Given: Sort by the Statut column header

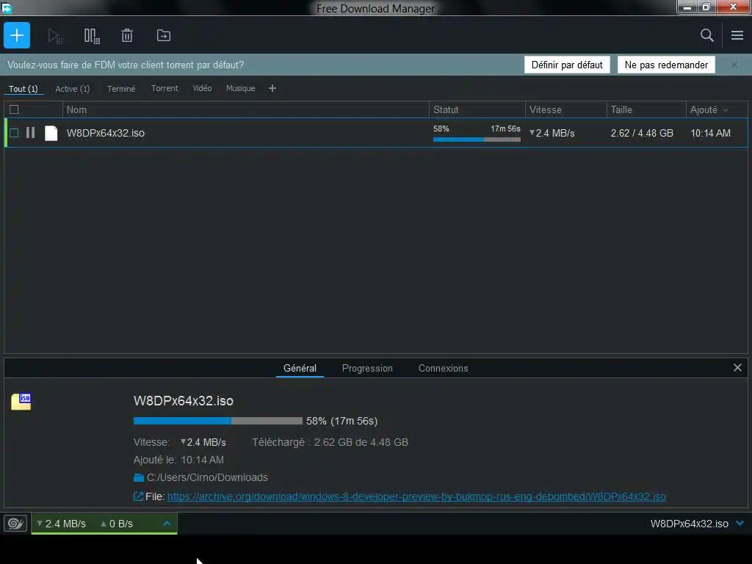Looking at the screenshot, I should click(x=477, y=110).
